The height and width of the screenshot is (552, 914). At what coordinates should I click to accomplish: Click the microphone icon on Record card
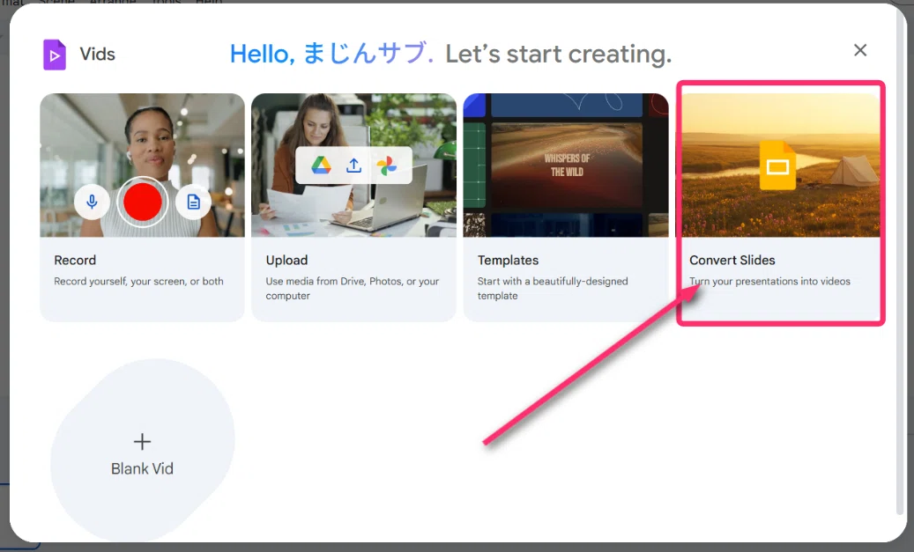[92, 202]
